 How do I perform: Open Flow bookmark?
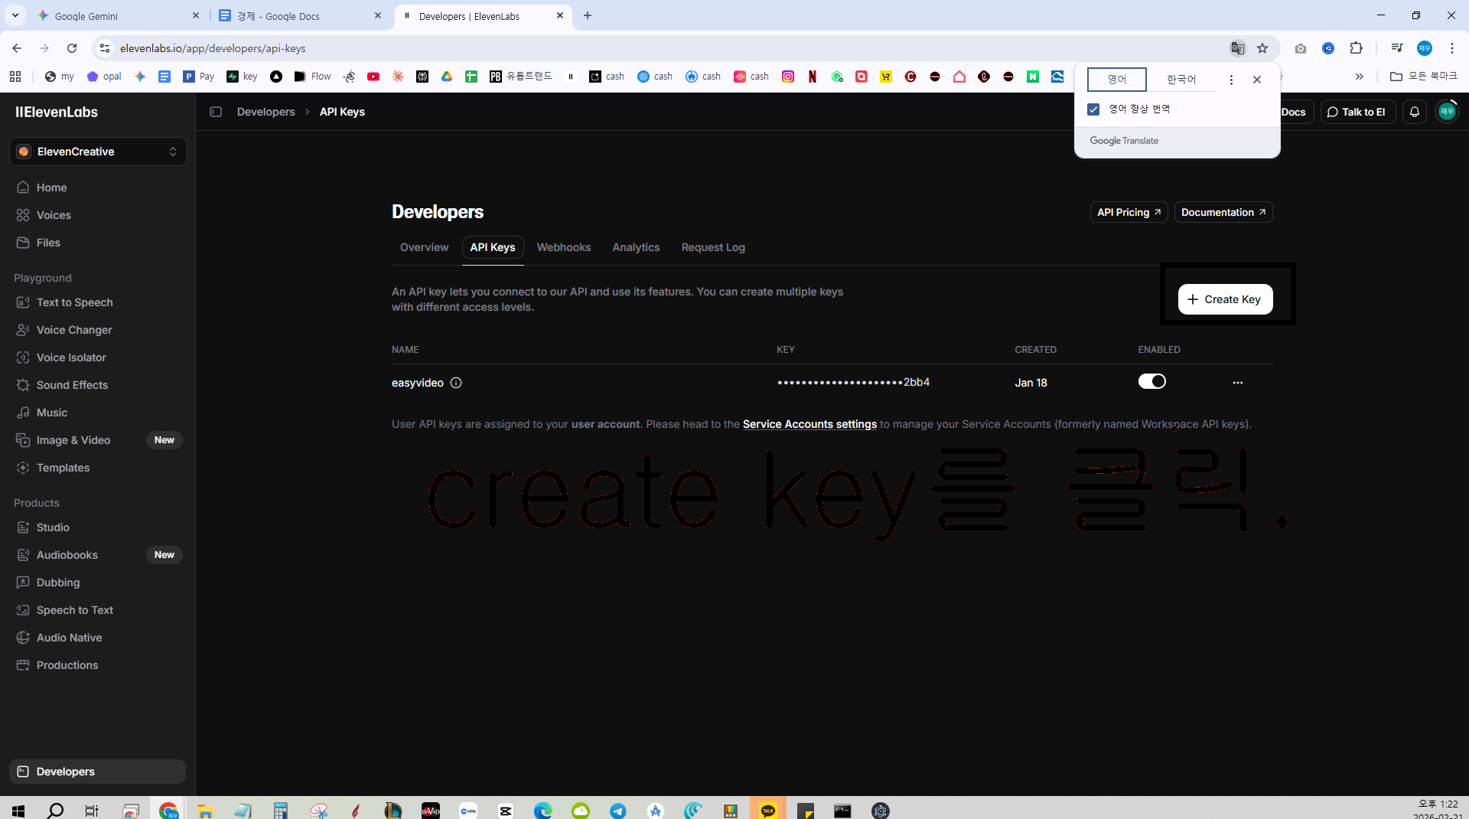click(313, 77)
